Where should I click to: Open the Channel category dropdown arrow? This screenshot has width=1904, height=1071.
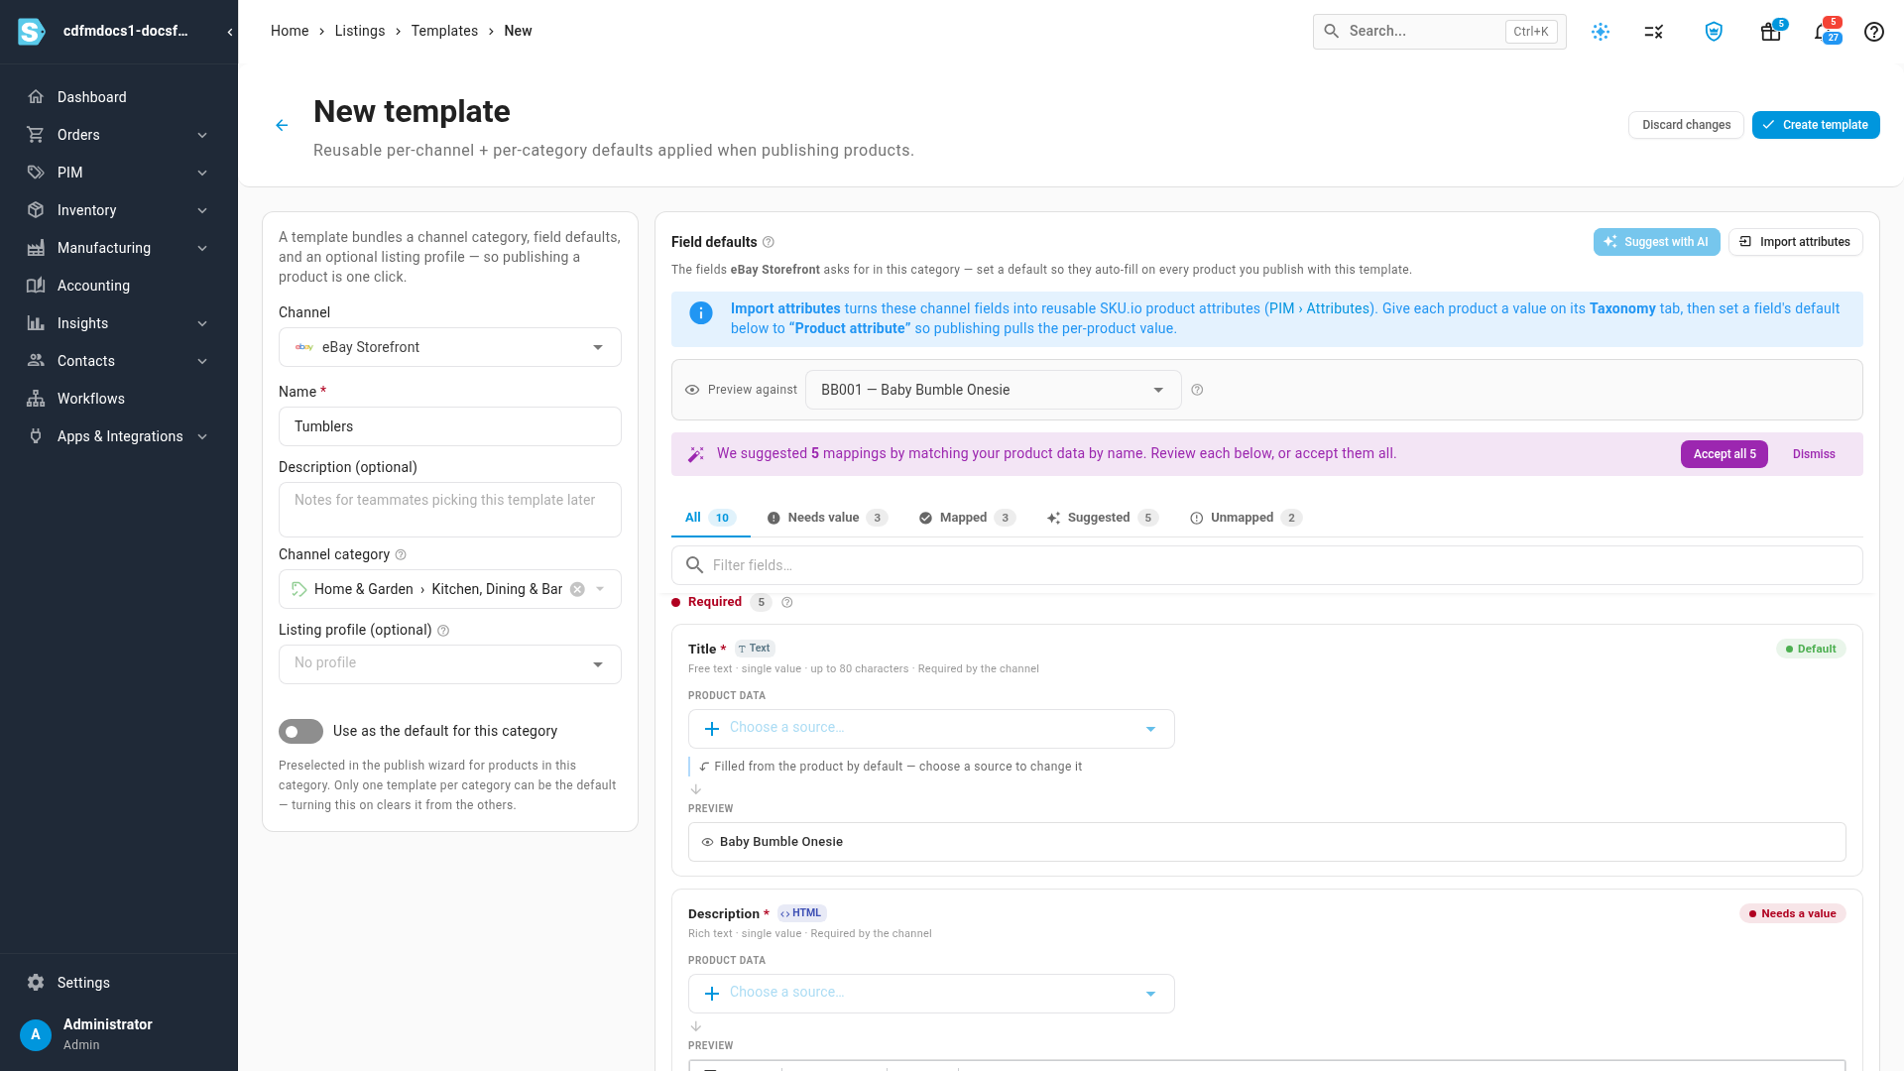600,589
